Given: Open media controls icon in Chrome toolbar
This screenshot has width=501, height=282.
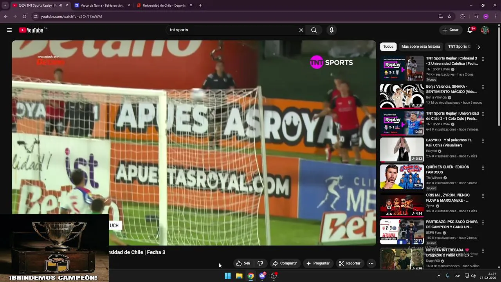Looking at the screenshot, I should pos(476,16).
